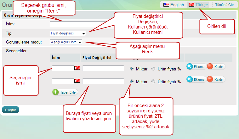
Task: Click into the İsim text field at top
Action: click(x=77, y=24)
